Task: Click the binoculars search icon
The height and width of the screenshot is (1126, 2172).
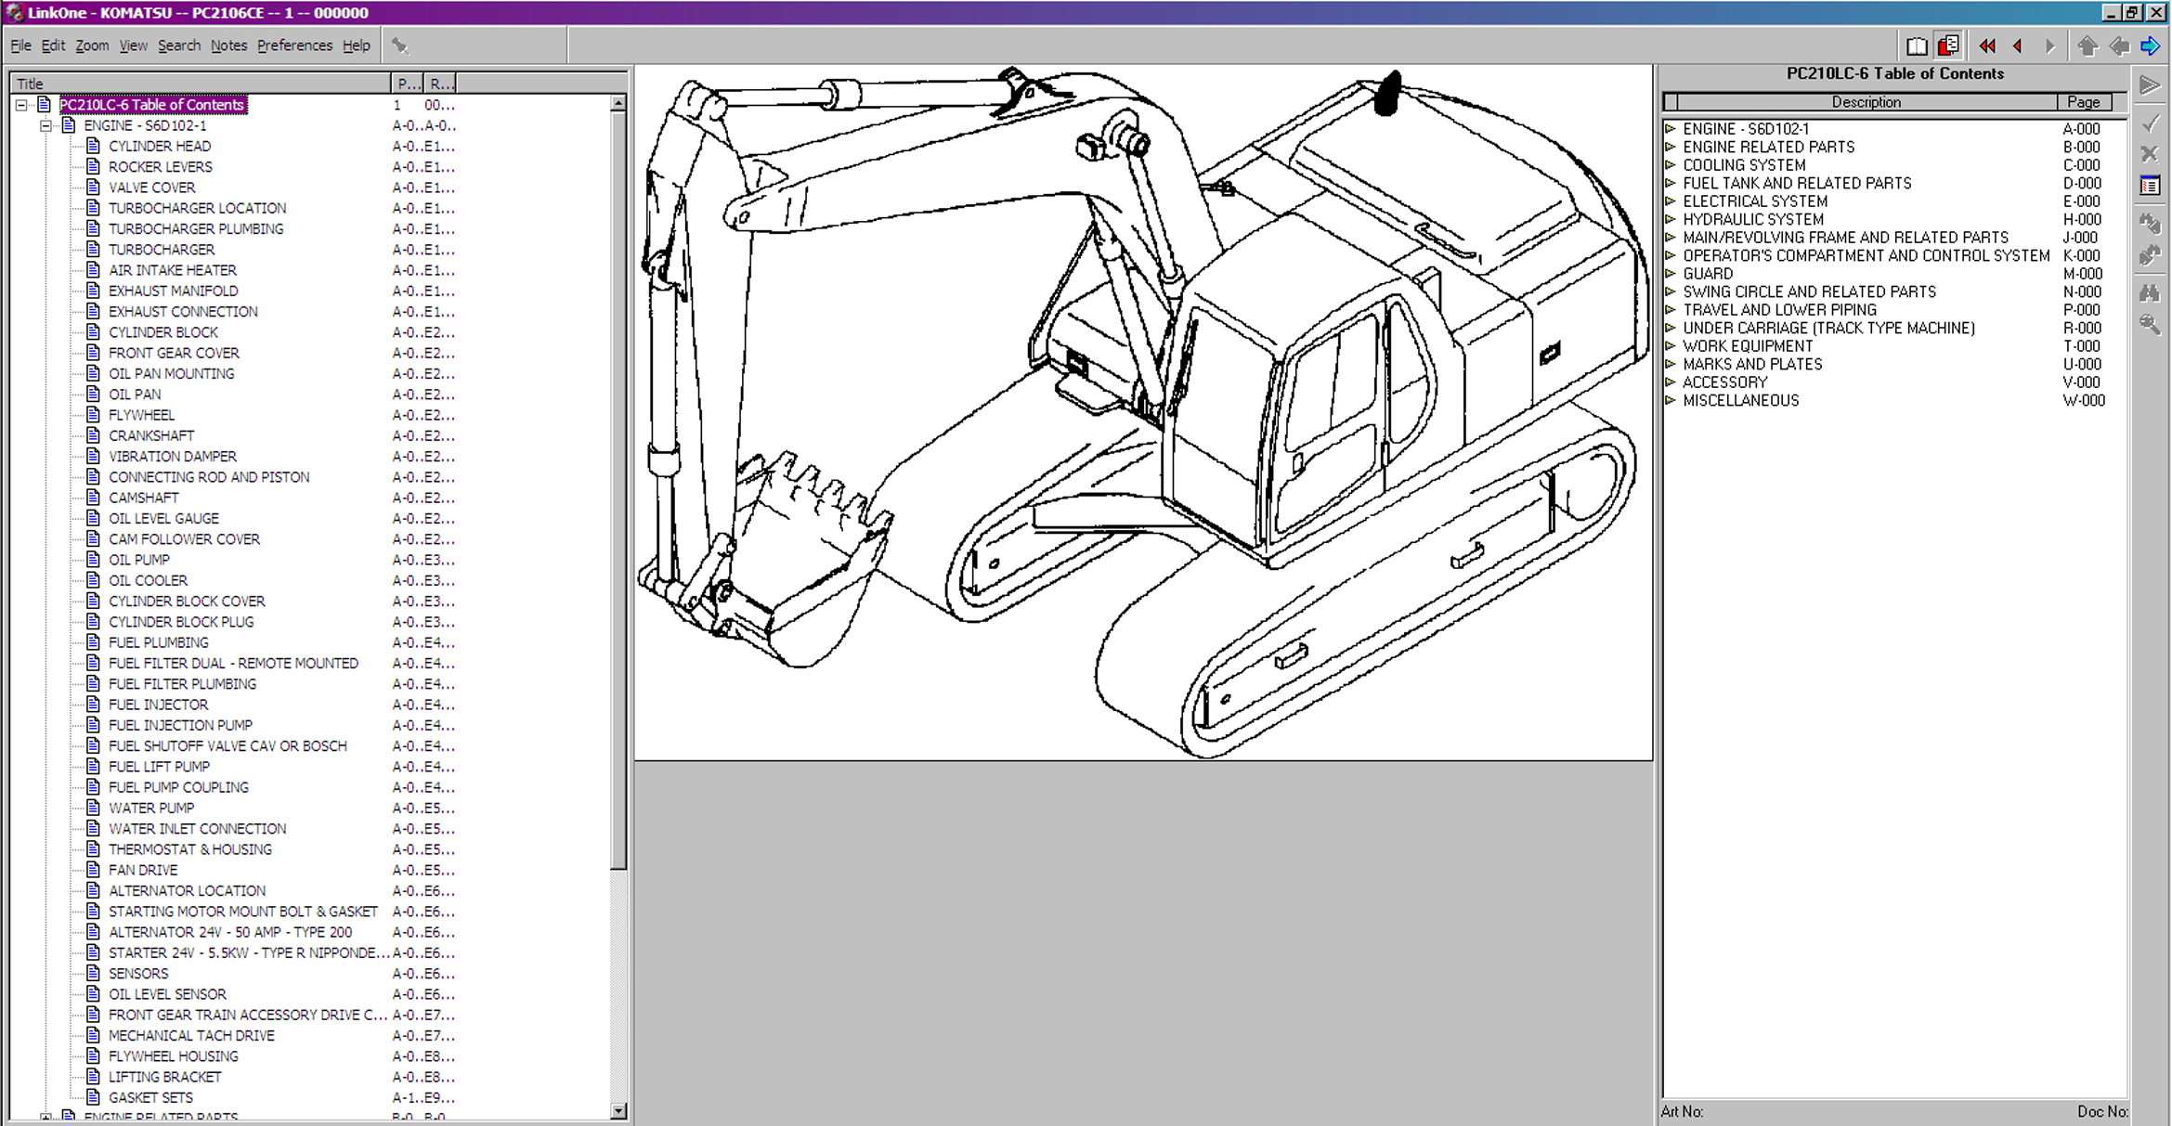Action: pyautogui.click(x=2150, y=293)
